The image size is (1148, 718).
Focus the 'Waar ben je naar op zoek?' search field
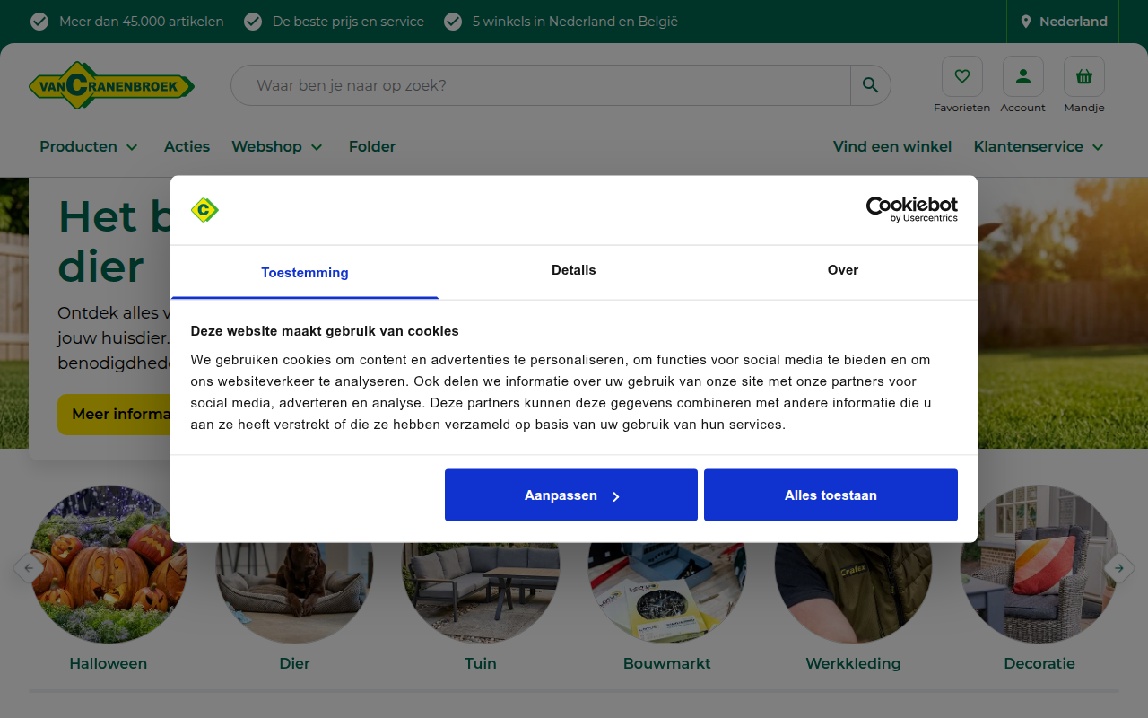pos(541,85)
